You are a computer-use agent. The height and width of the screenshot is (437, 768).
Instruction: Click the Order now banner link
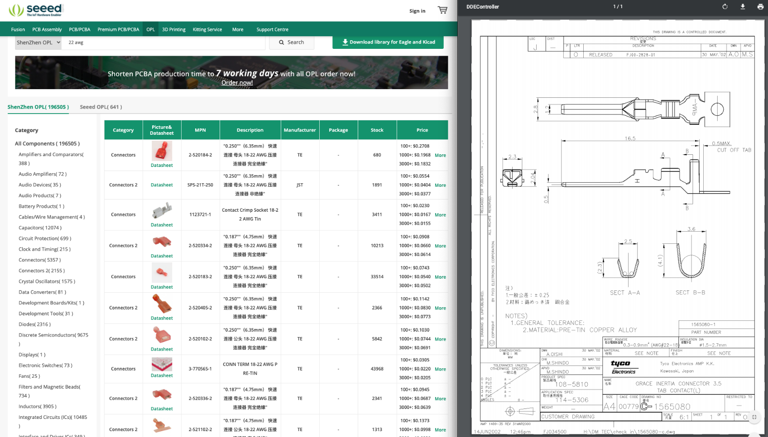tap(237, 83)
